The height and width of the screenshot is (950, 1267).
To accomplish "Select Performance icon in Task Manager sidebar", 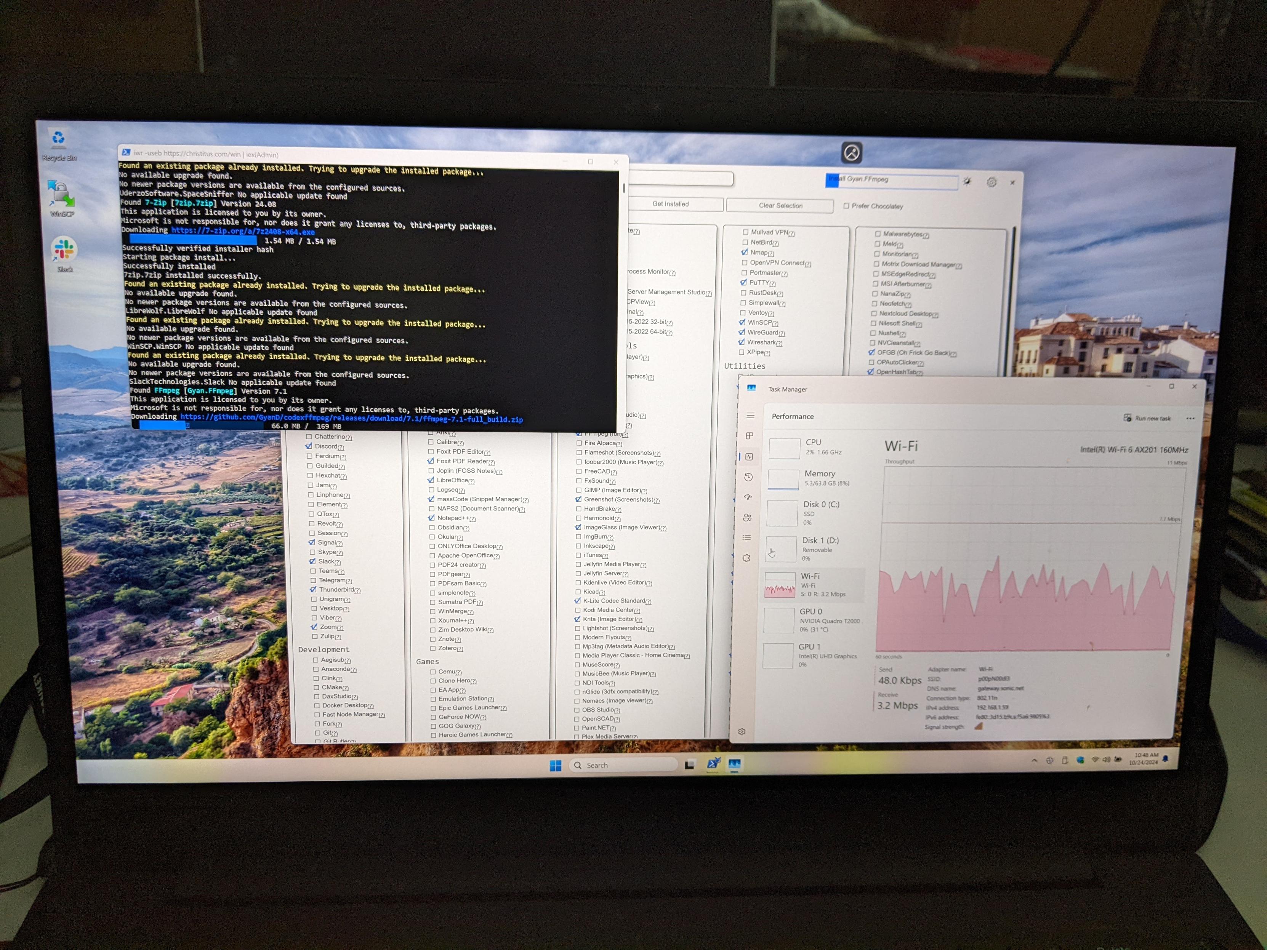I will [749, 456].
